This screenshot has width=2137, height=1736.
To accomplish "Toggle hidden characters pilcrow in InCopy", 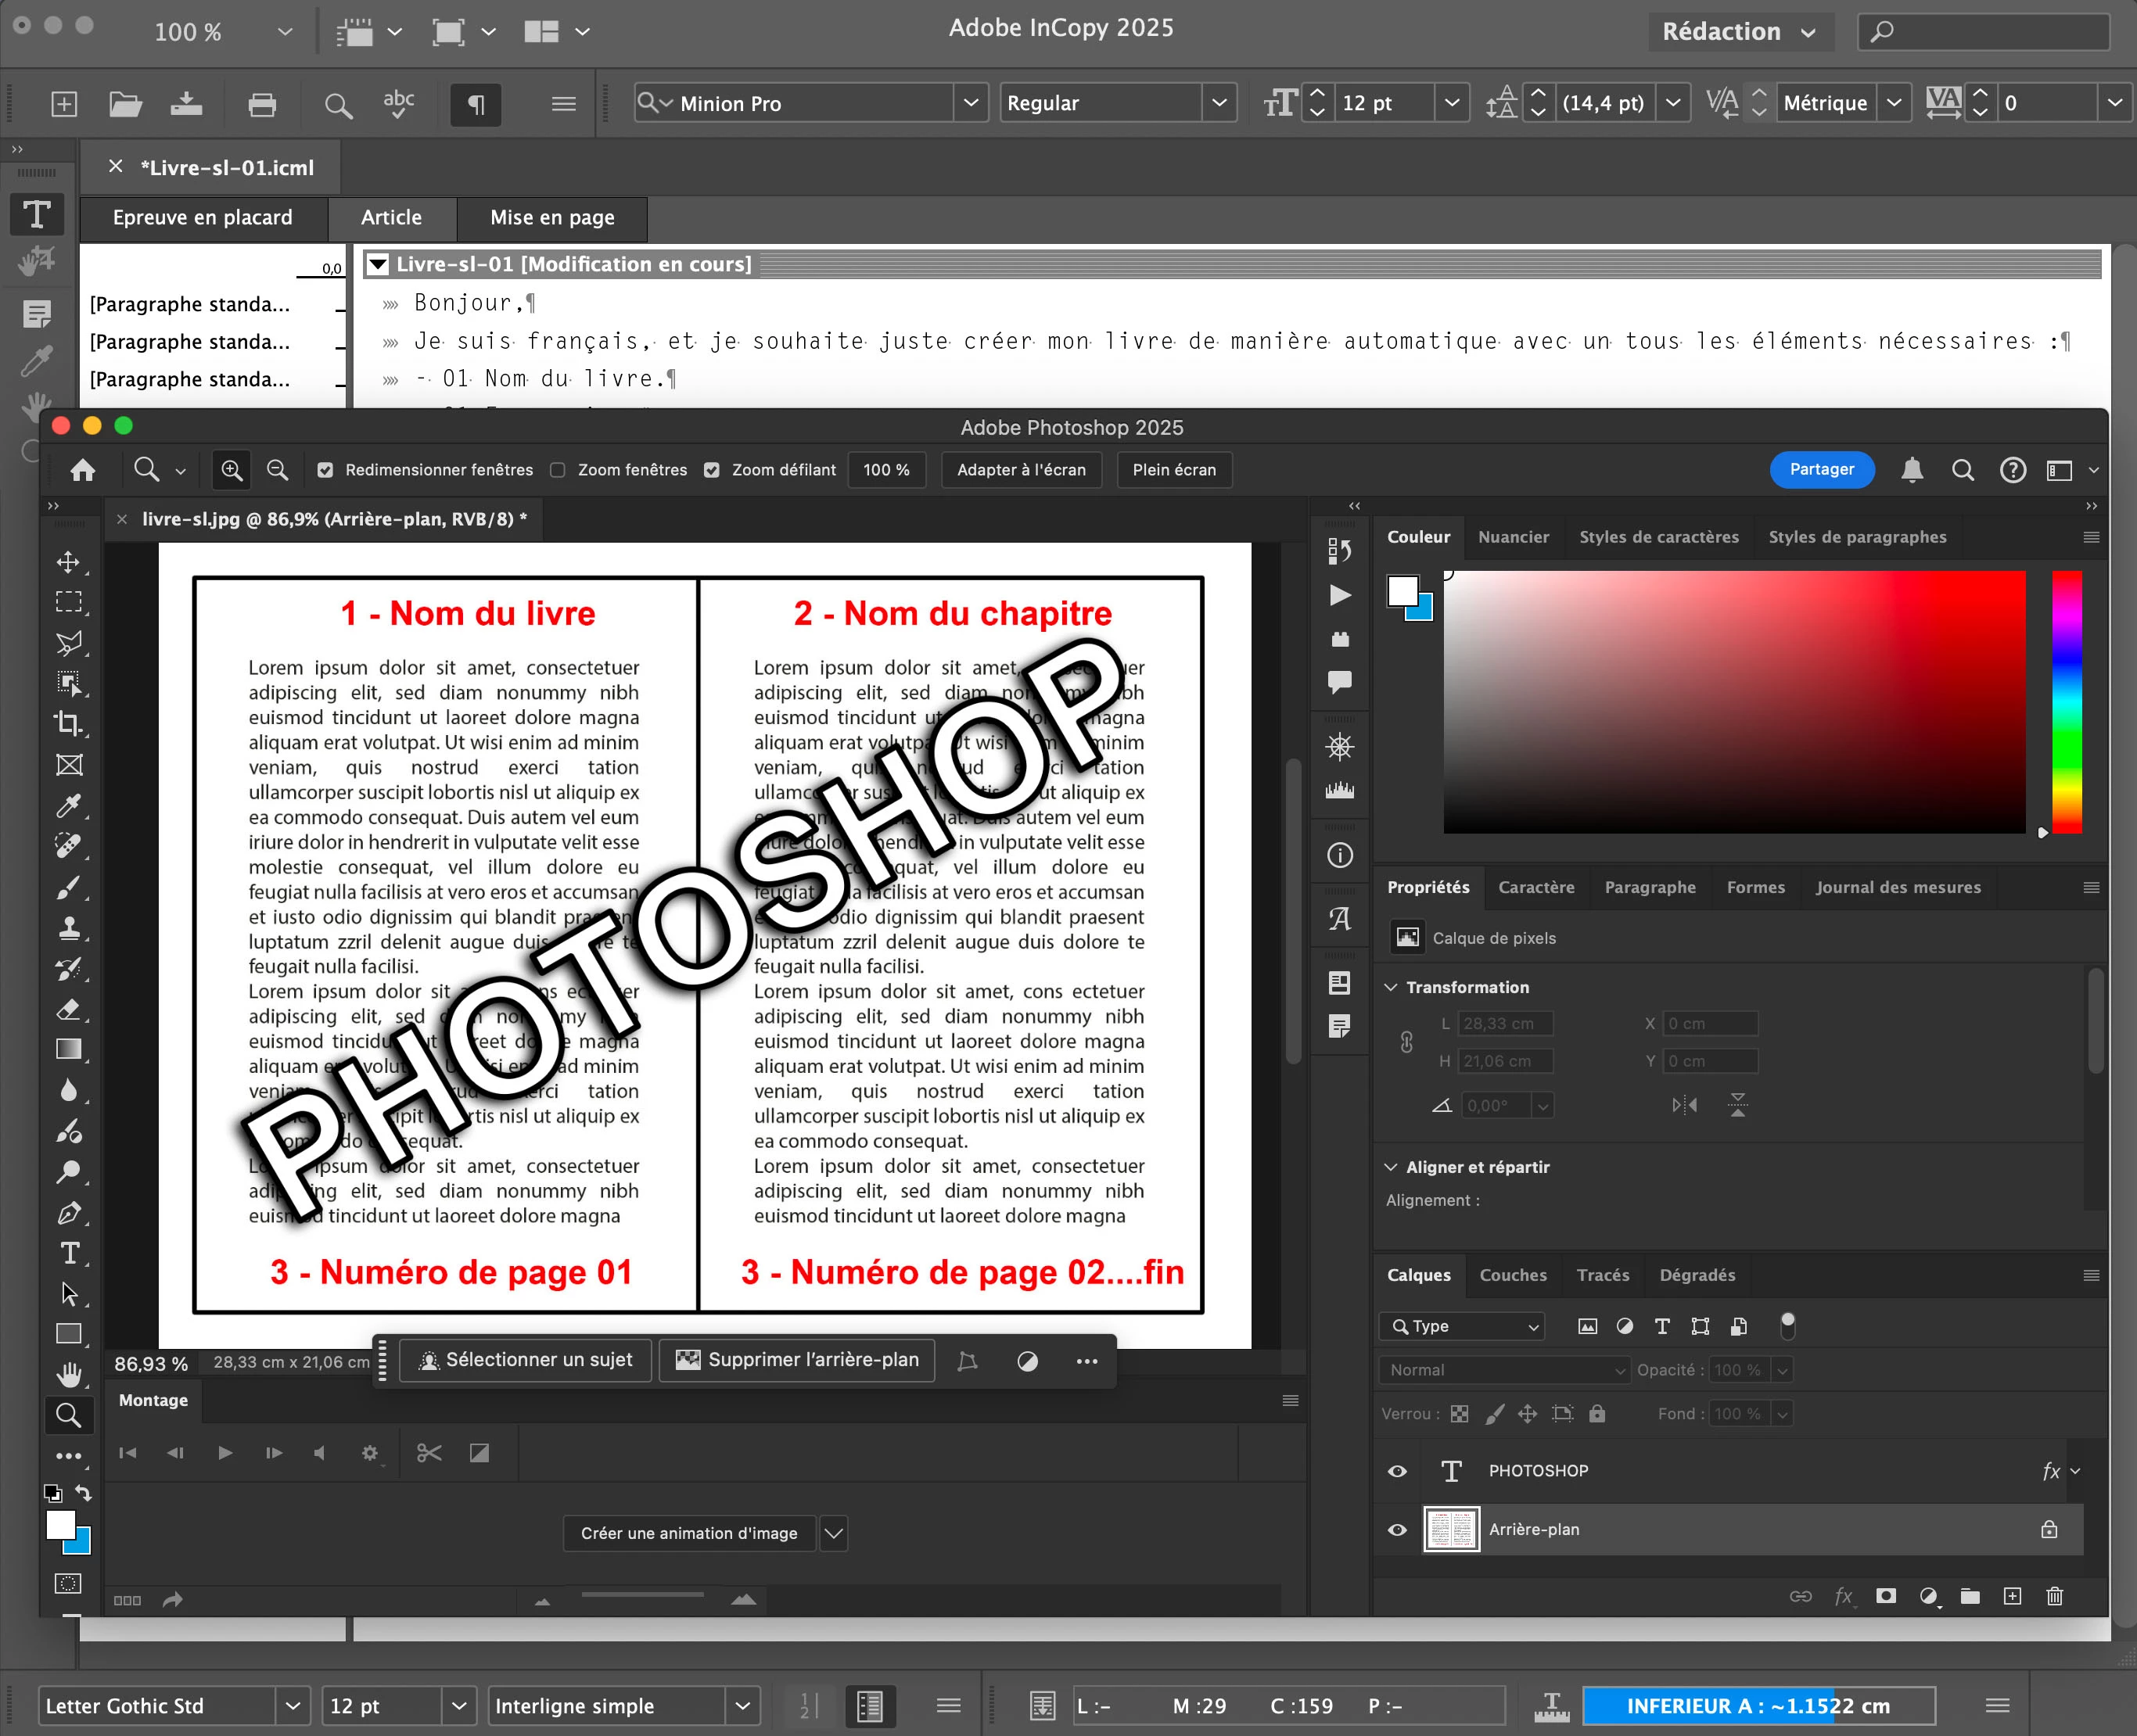I will pos(476,104).
